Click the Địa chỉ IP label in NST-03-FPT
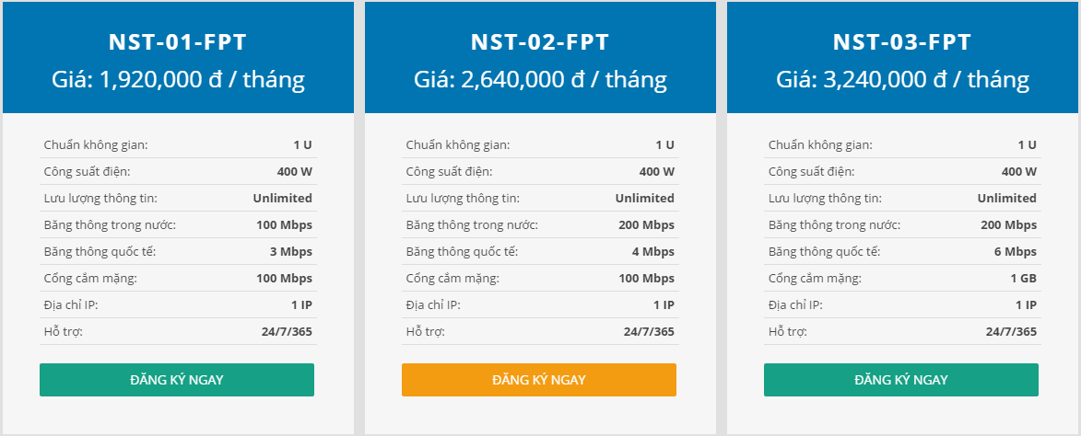The image size is (1081, 436). click(x=795, y=305)
